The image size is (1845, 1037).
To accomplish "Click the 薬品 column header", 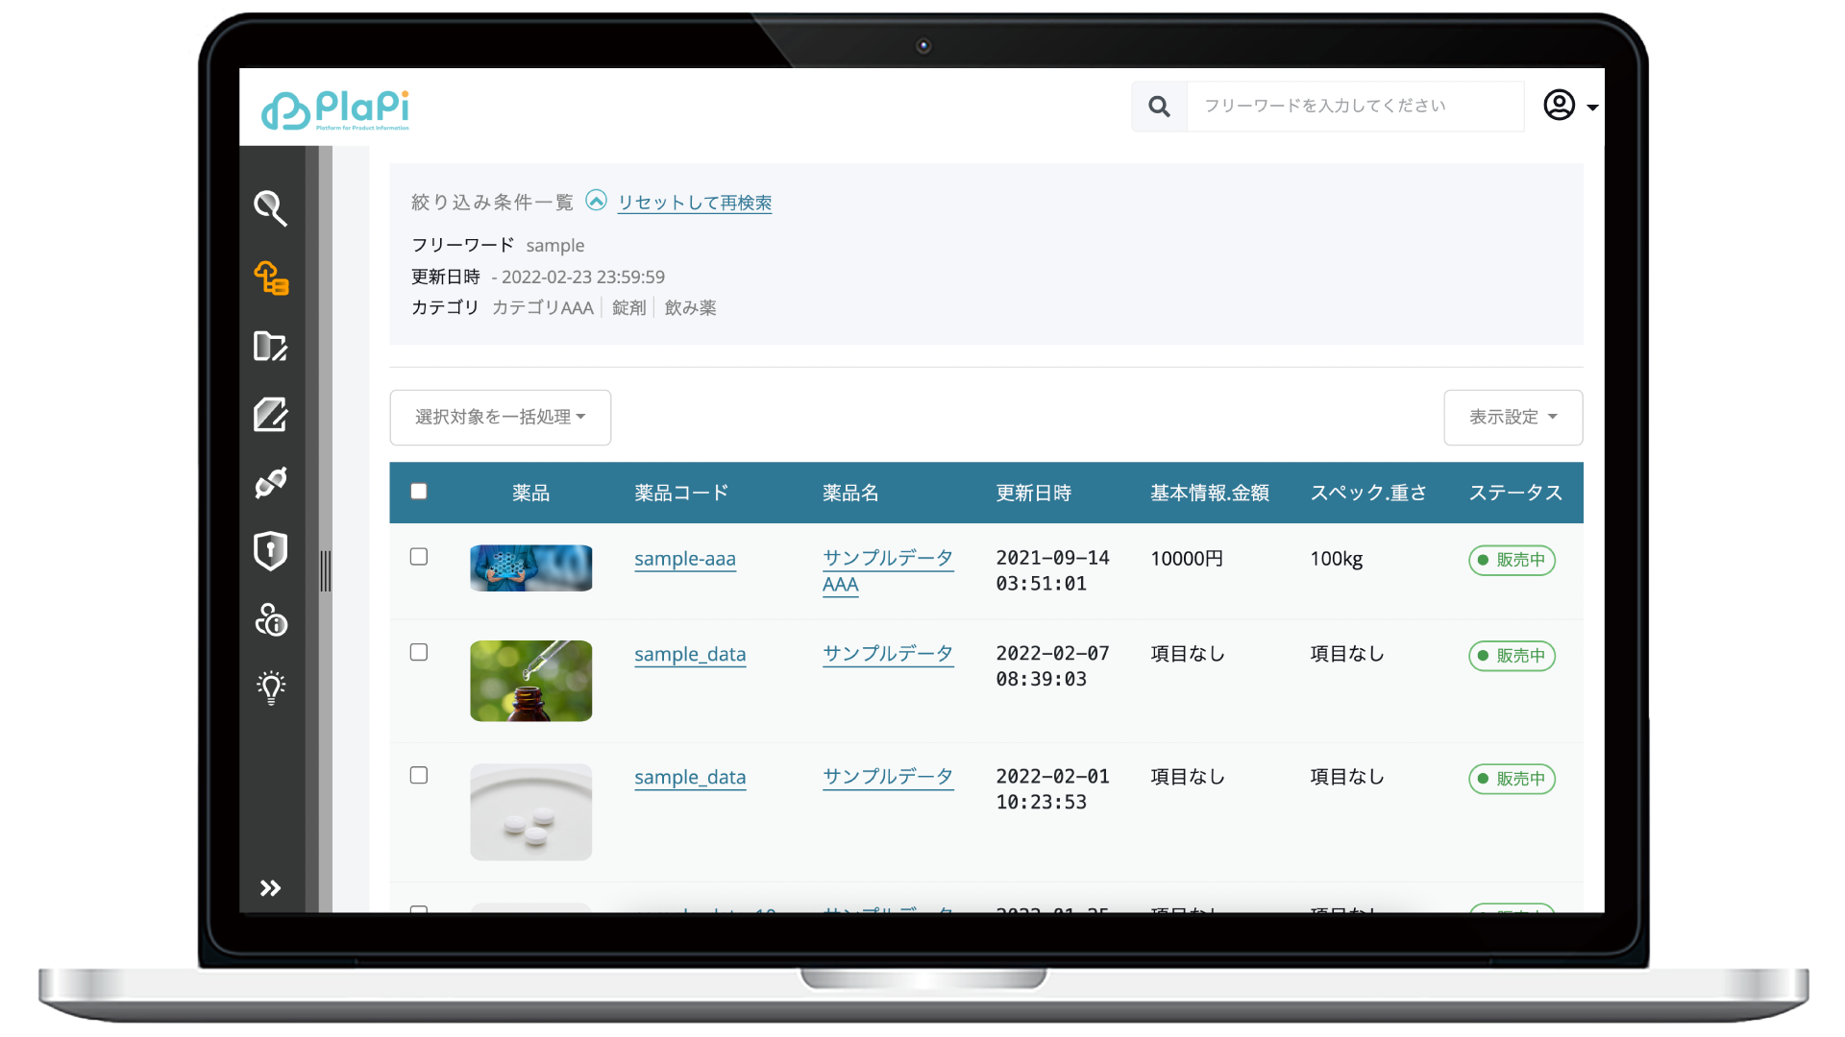I will click(530, 494).
